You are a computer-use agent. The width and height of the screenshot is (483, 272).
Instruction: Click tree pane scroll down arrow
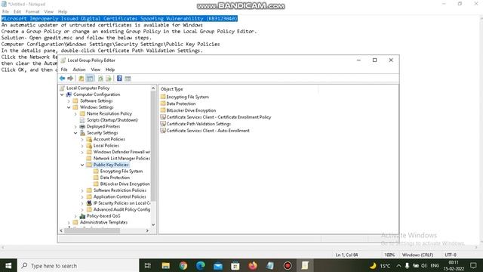pyautogui.click(x=153, y=225)
